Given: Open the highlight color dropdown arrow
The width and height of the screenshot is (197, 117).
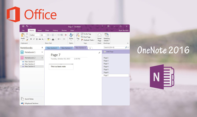Looking at the screenshot, I should point(50,39).
